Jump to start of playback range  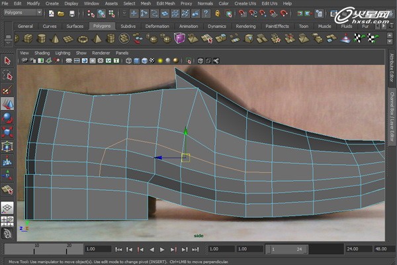coord(118,250)
